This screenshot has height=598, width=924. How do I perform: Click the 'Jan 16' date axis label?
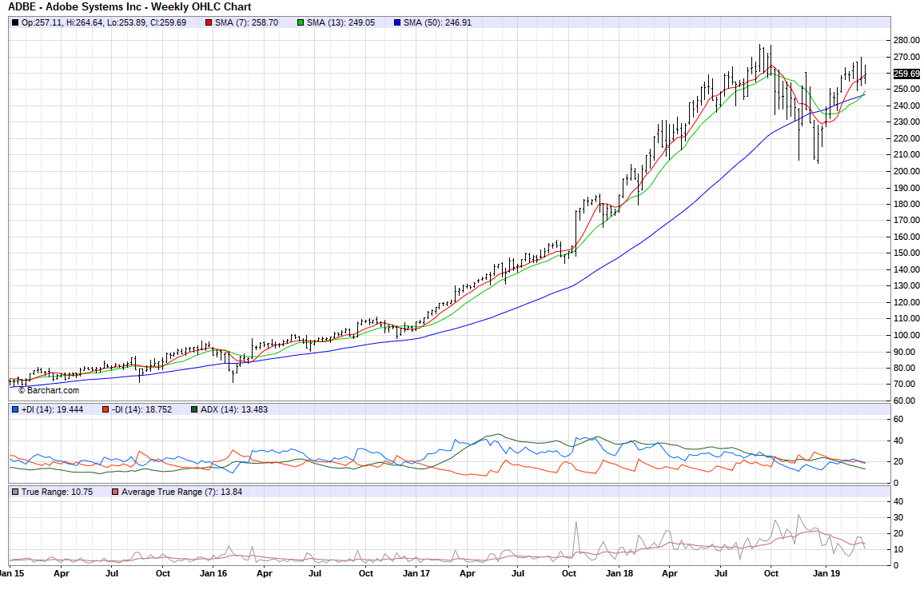[213, 573]
